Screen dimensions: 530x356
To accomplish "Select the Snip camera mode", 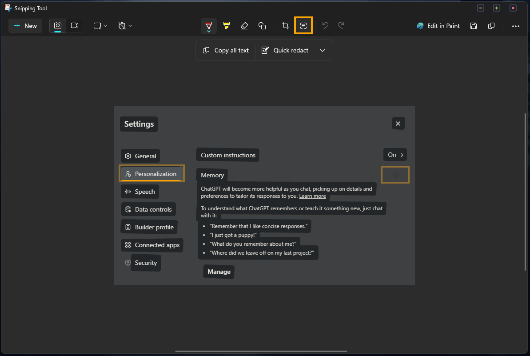I will pyautogui.click(x=58, y=26).
